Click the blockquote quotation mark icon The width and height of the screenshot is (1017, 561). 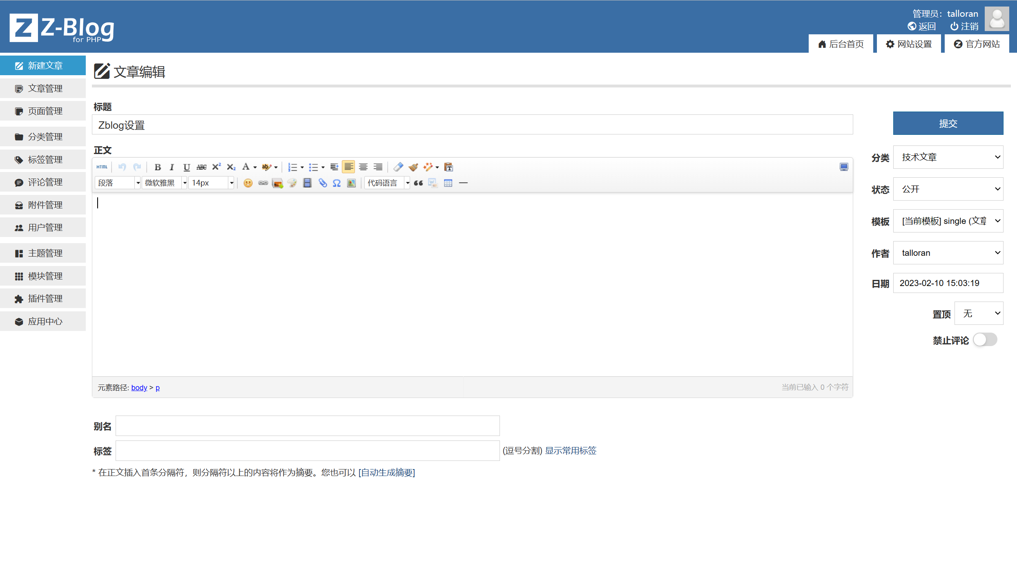pyautogui.click(x=418, y=183)
